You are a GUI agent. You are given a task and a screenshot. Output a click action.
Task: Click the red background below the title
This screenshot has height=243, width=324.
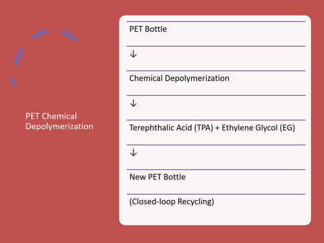pos(60,183)
